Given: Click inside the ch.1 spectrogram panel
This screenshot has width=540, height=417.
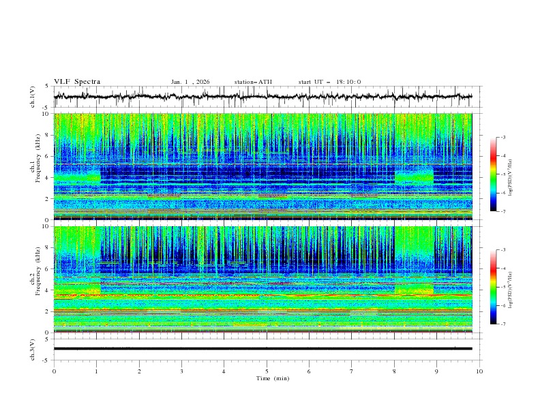Looking at the screenshot, I should 262,166.
